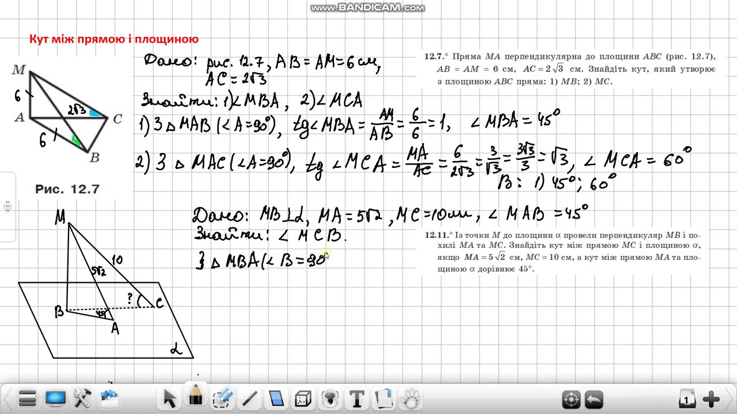Click the 'Рис. 12.7' figure caption
737x414 pixels.
point(68,189)
